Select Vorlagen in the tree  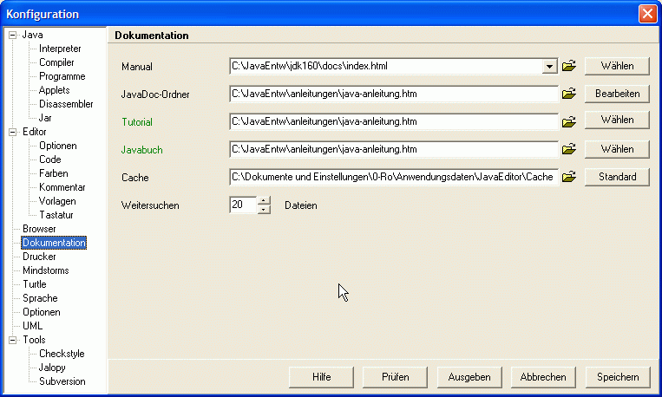tap(57, 201)
